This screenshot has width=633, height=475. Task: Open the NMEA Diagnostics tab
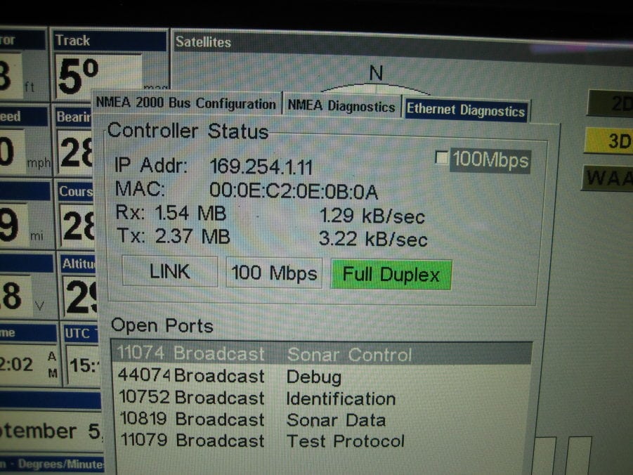coord(341,106)
